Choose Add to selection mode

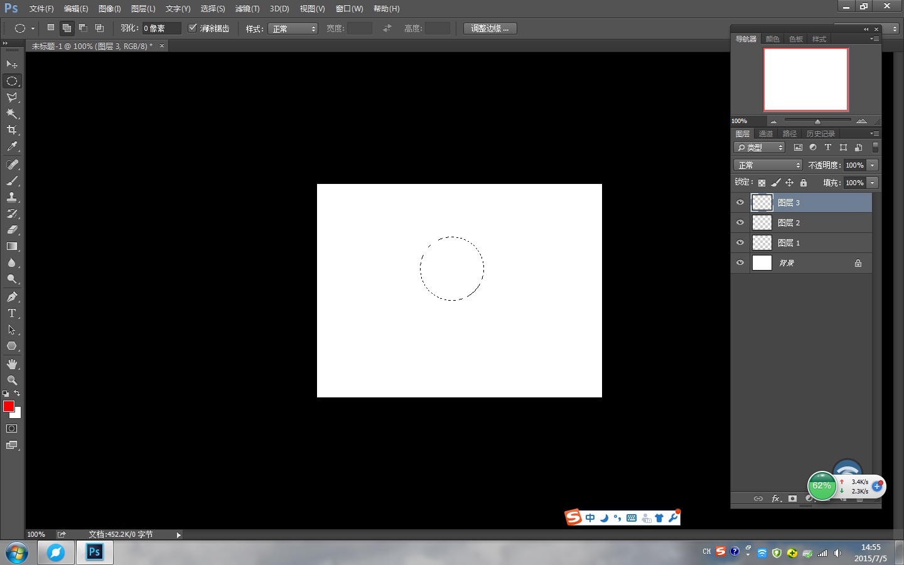[67, 28]
